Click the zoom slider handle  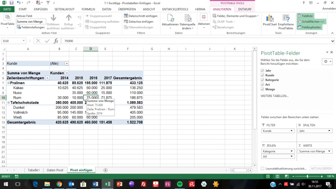coord(307,176)
